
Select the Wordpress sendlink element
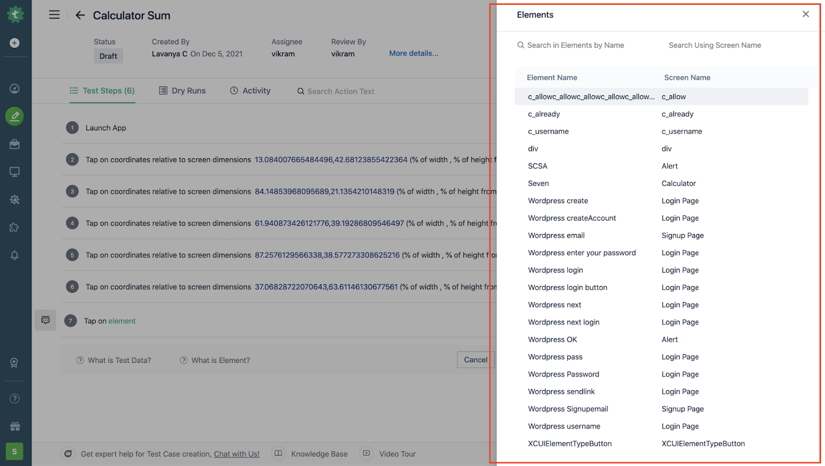click(661, 392)
